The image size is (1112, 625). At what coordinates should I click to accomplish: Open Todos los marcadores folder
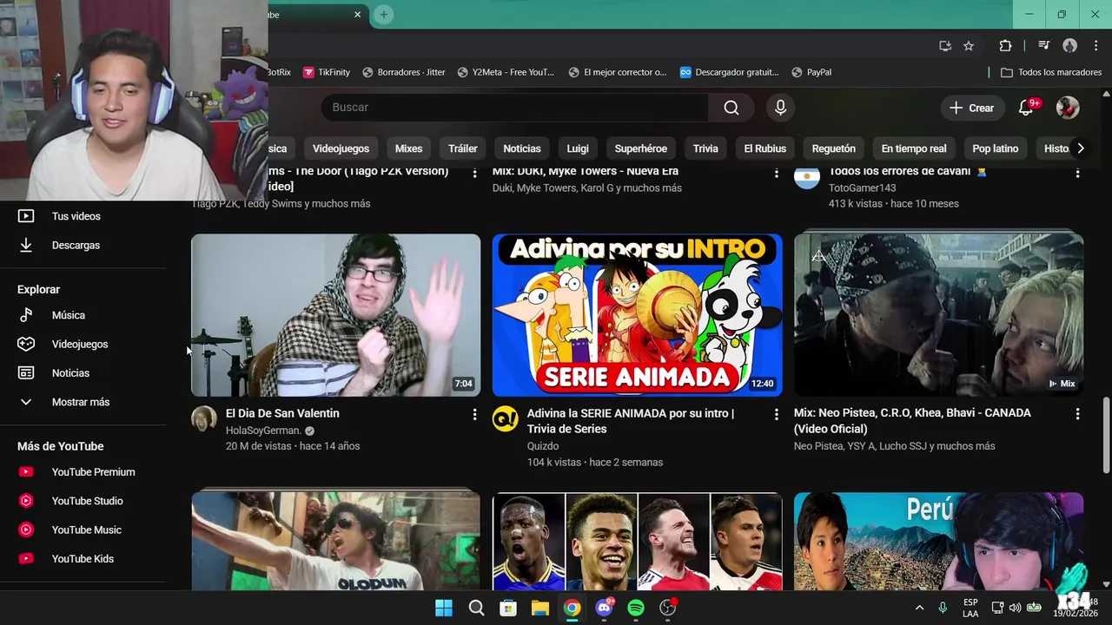point(1051,72)
